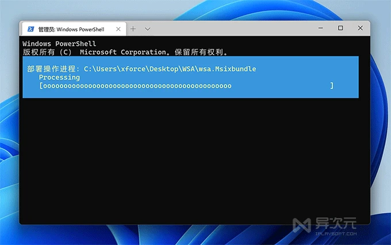Click the Microsoft Corporation copyright line
Screen dimensions: 391x245
(125, 52)
